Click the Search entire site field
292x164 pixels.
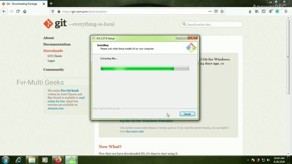pyautogui.click(x=212, y=24)
